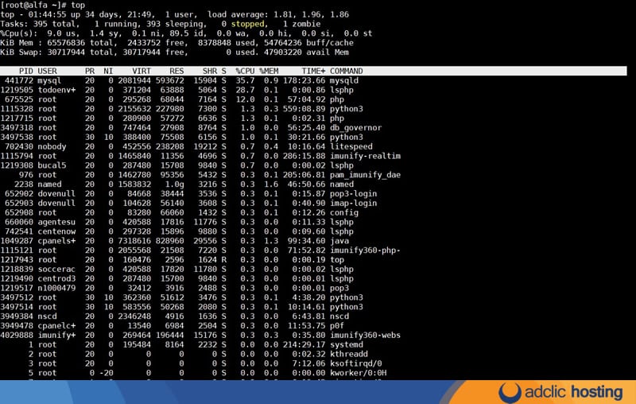Select the 'litespeed' process name
The height and width of the screenshot is (404, 636).
click(x=351, y=146)
